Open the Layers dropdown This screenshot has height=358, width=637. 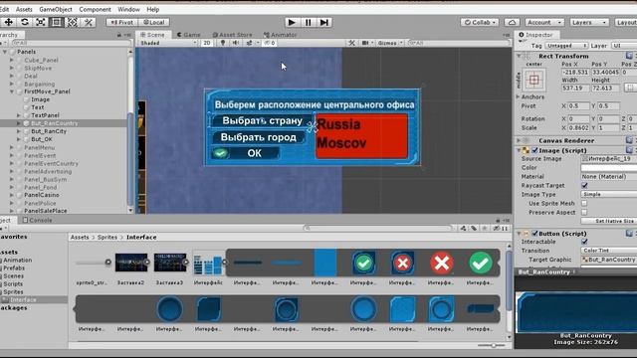pos(589,22)
